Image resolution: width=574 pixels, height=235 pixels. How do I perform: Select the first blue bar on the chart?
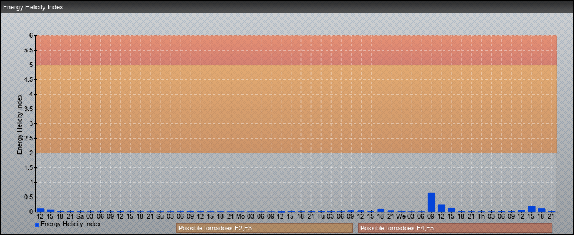[x=40, y=210]
